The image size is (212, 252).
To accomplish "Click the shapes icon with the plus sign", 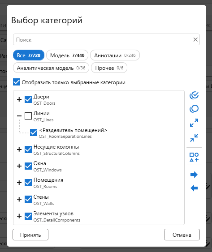I will tap(194, 157).
